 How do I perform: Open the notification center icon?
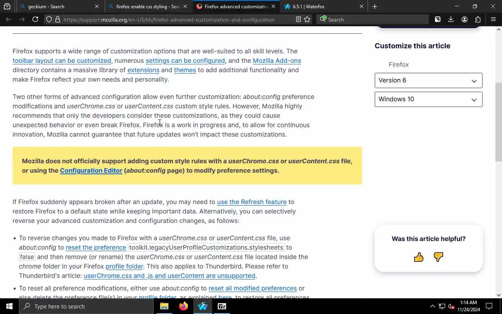pos(489,306)
